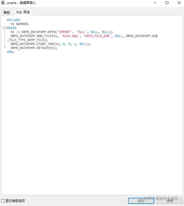Click the _FILE_TYPE_DUMP_FILE line

27,40
